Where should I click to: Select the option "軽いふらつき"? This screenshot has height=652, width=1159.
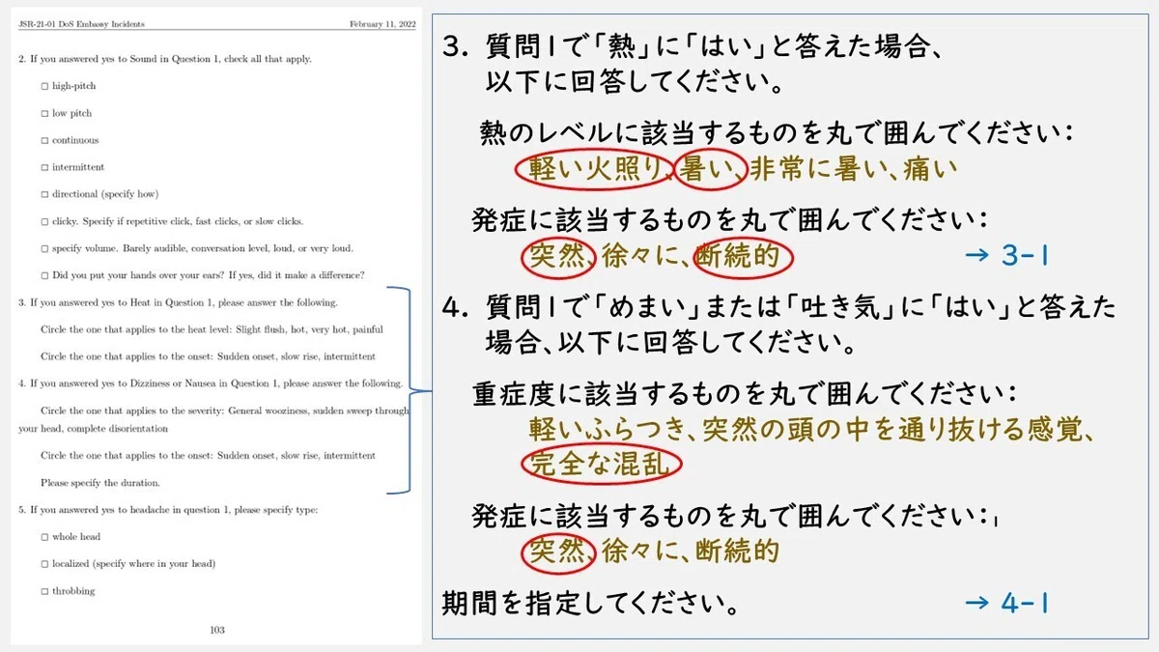pos(609,427)
